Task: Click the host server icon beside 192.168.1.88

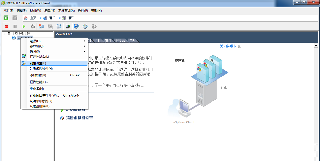Action: point(9,33)
